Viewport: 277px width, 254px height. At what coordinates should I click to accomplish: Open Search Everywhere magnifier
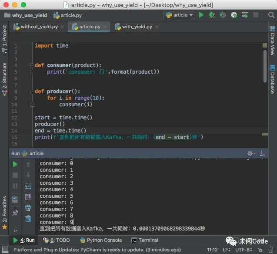click(271, 15)
